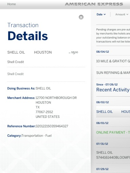
Task: Sort transactions by Date dropdown
Action: coord(101,15)
